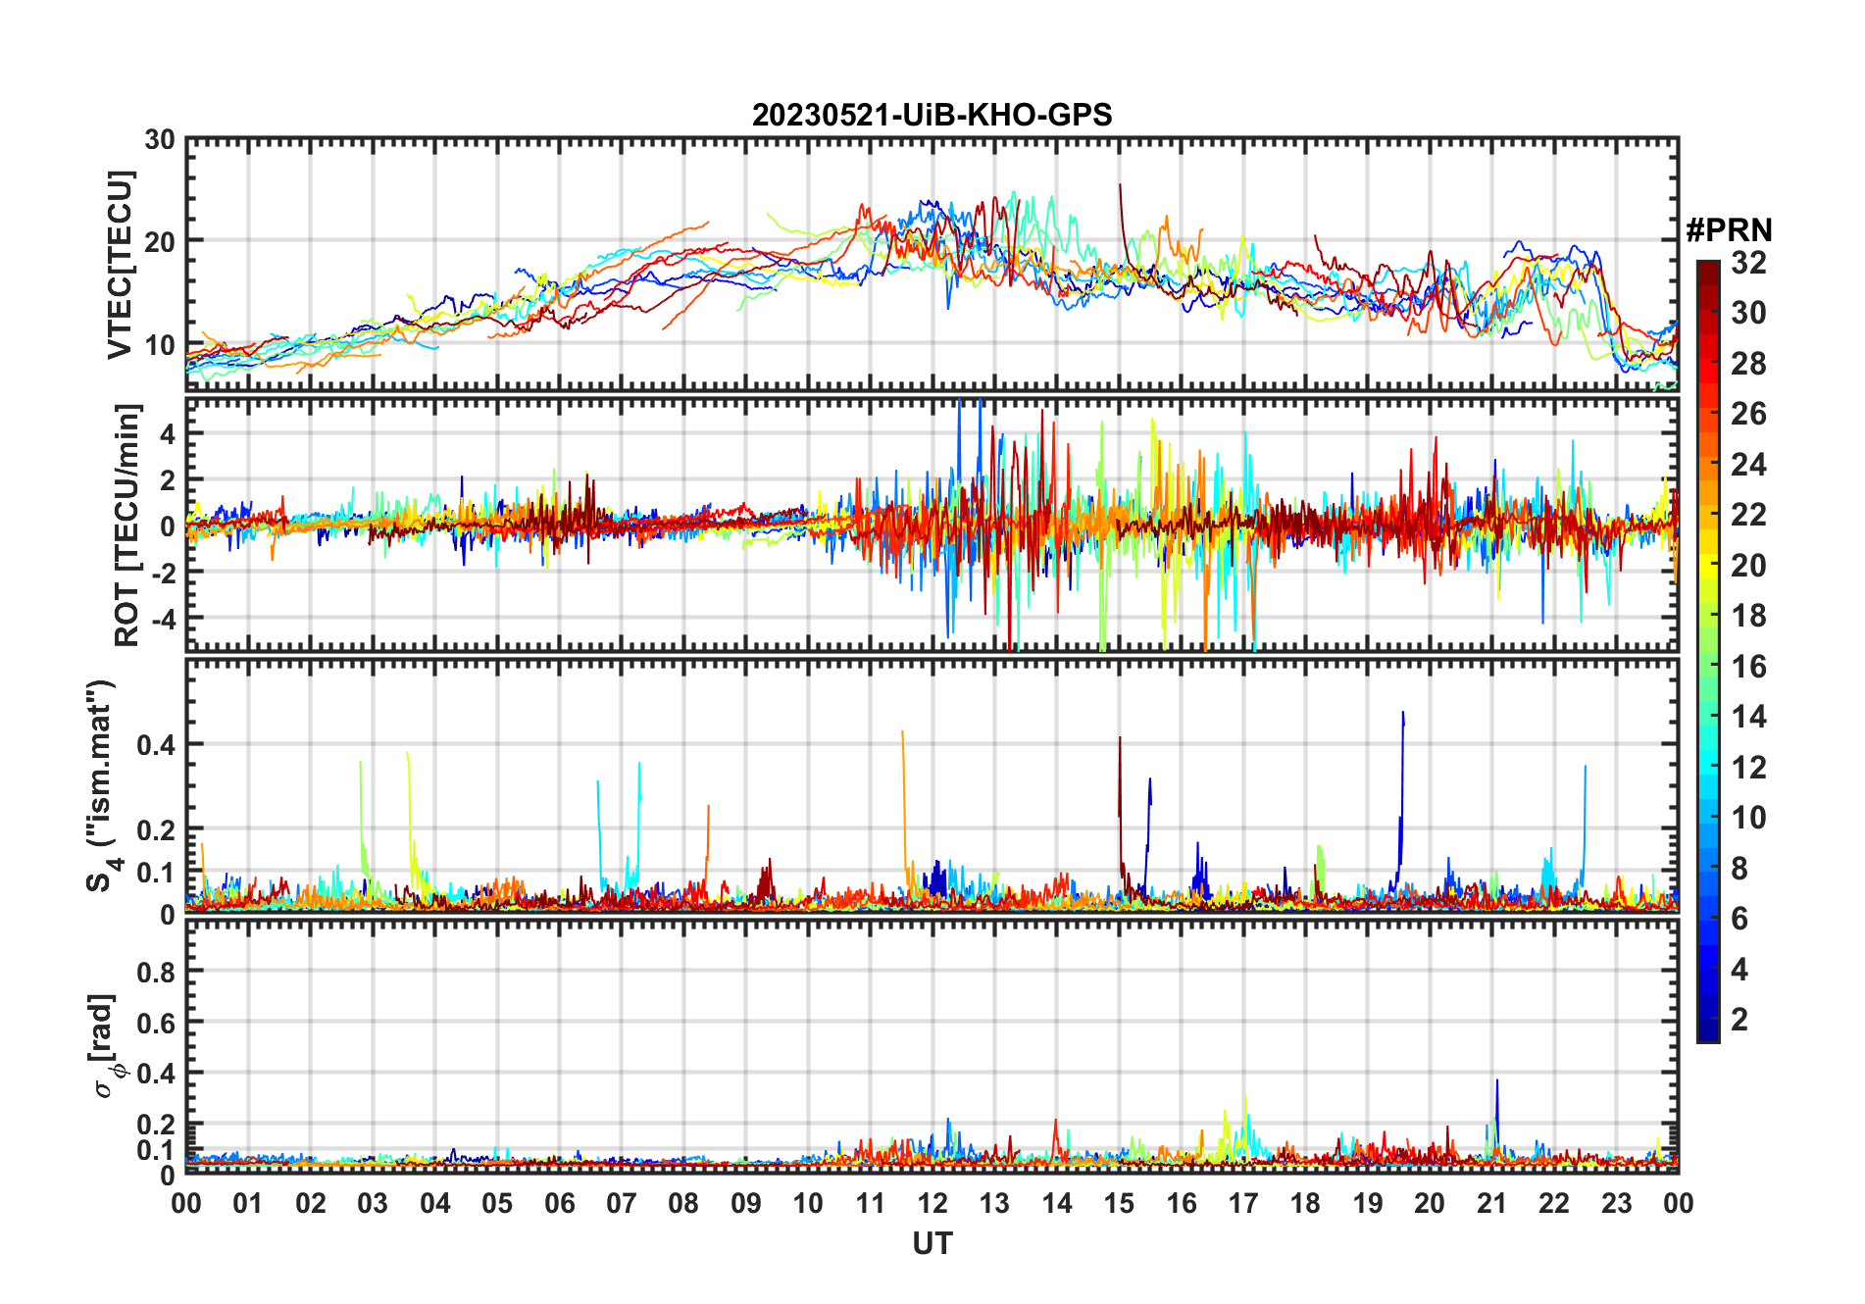This screenshot has height=1304, width=1865.
Task: Click the PRN colorbar
Action: [1708, 651]
